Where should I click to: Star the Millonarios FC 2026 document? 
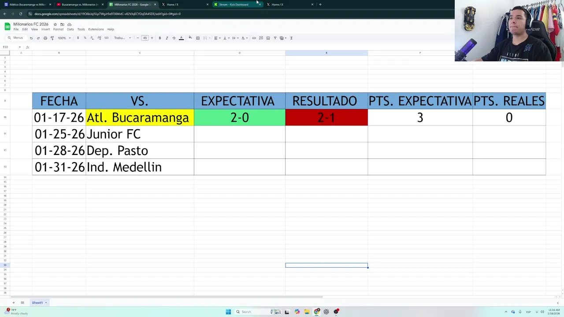pos(55,24)
